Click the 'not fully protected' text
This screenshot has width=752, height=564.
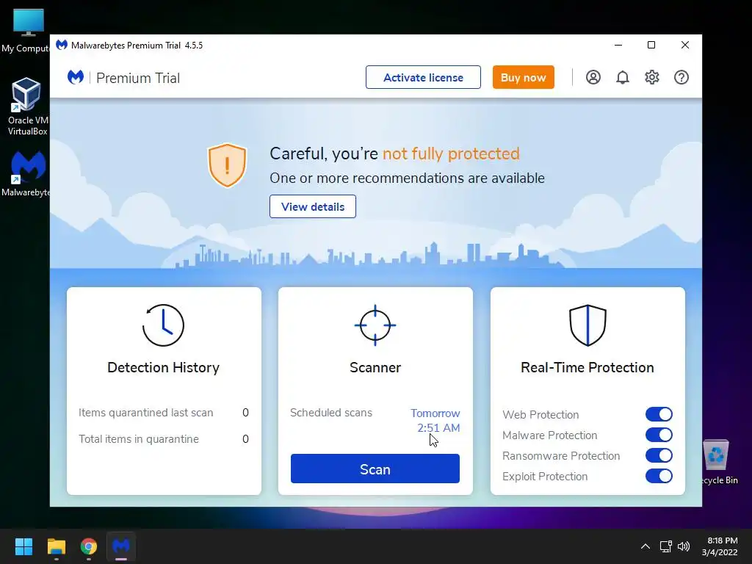coord(451,153)
